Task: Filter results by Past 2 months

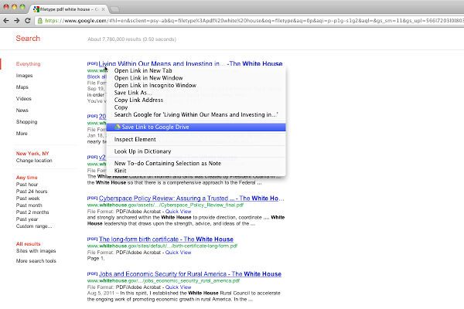Action: click(x=32, y=212)
